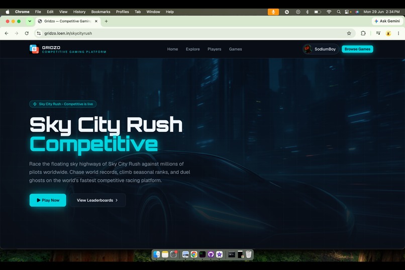Open the Chrome extensions puzzle icon
405x270 pixels.
pos(363,33)
